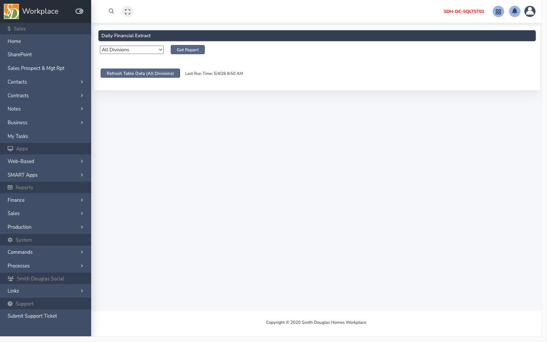The height and width of the screenshot is (342, 547).
Task: Click the dollar sign Sales section icon
Action: (9, 28)
